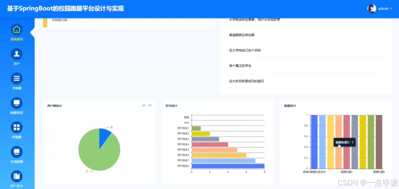Click the 完成跑腿 icon in sidebar
Screen dimensions: 399x189
pos(16,152)
